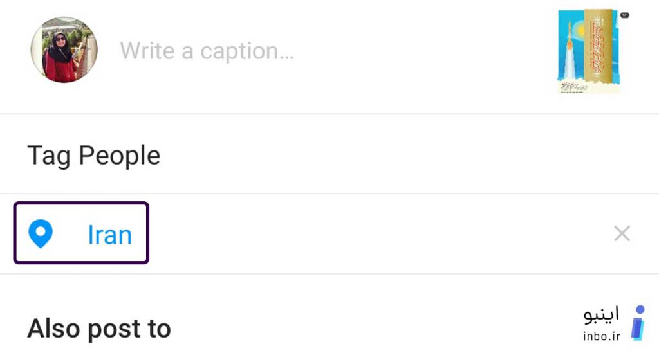
Task: Click the white dot inside the location pin
Action: pos(41,231)
